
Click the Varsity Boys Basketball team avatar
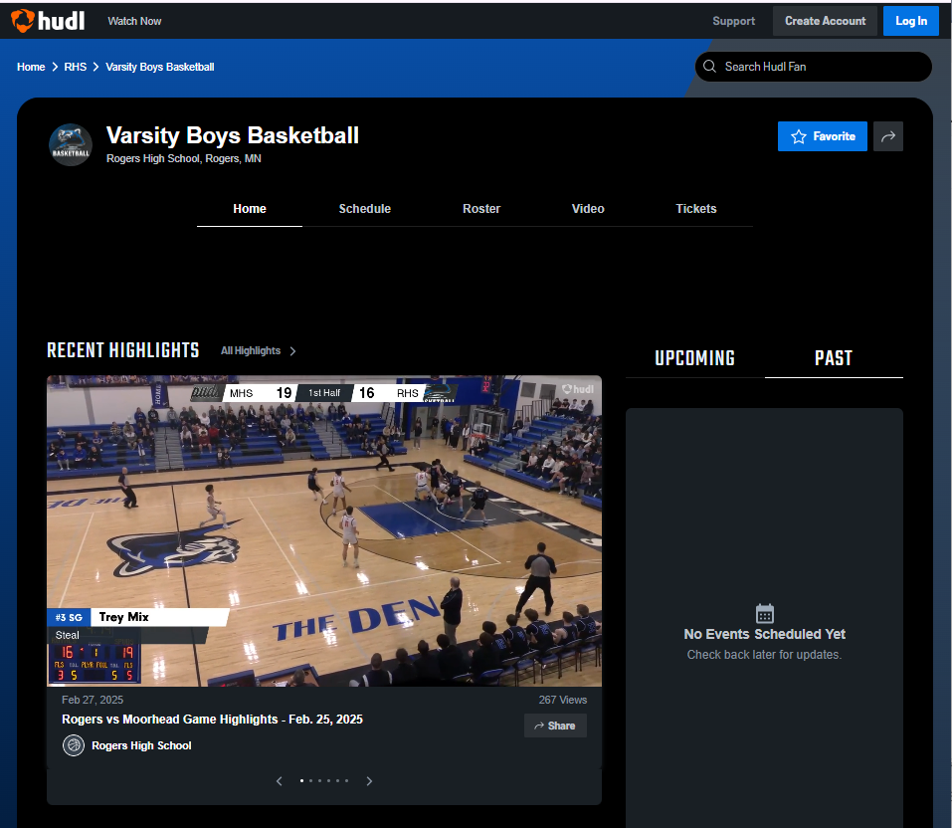click(x=71, y=144)
